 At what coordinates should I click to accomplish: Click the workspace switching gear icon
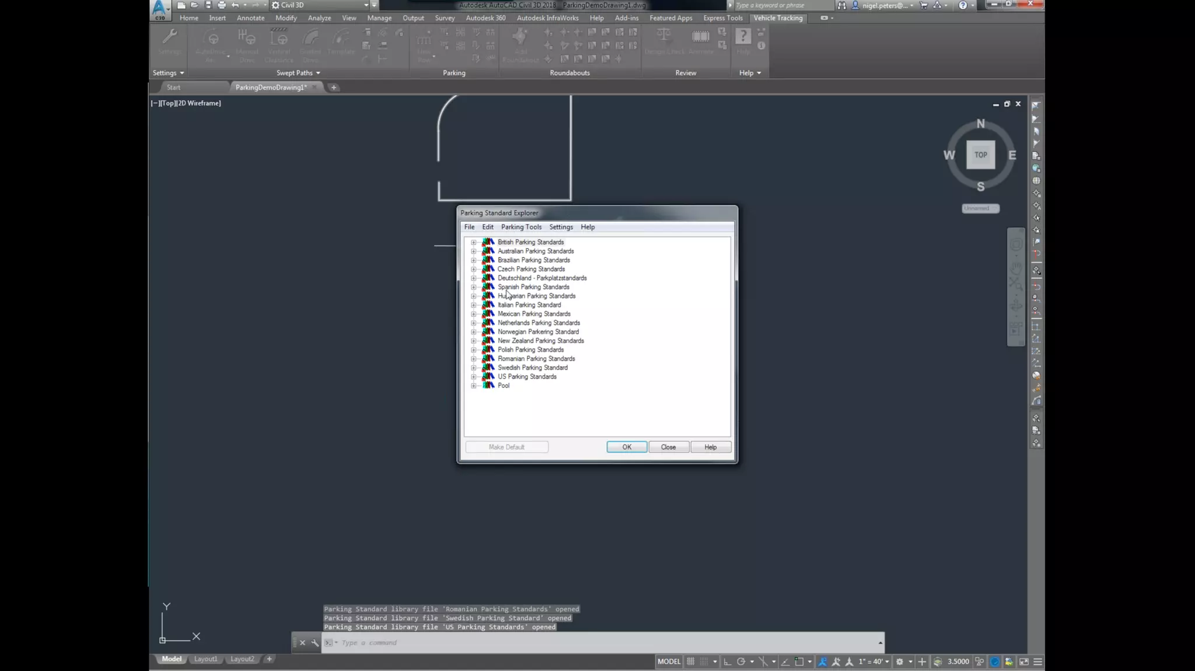click(x=900, y=662)
